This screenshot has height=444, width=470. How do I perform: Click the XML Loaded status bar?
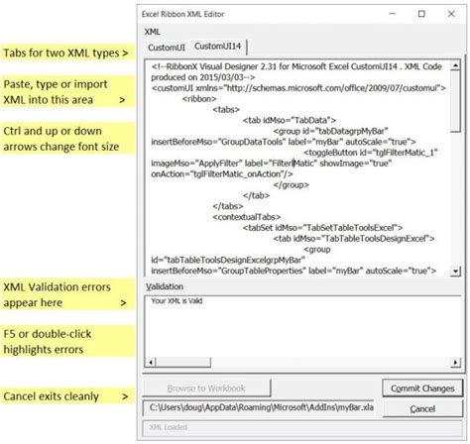pos(302,427)
